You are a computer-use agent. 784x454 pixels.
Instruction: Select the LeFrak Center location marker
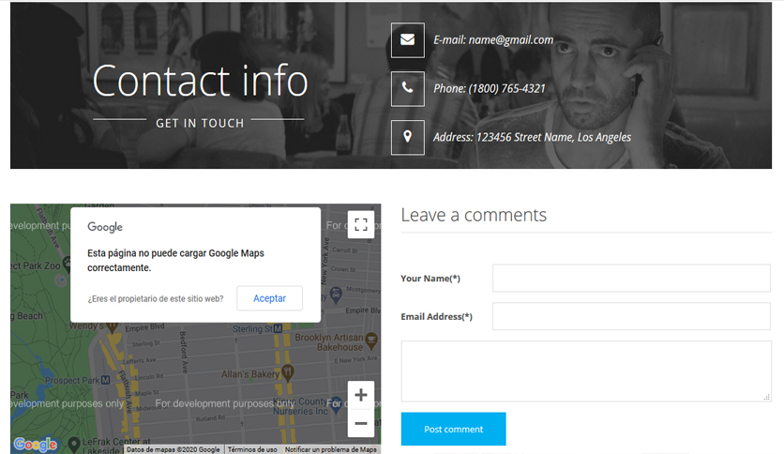click(x=74, y=443)
